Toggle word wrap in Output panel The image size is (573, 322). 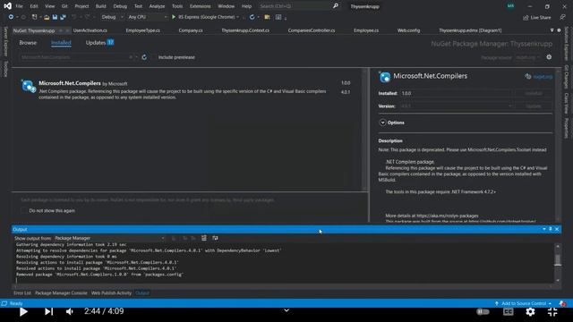tap(215, 238)
